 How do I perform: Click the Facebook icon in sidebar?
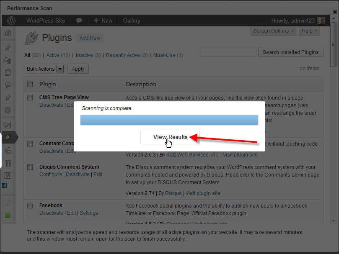(x=5, y=186)
